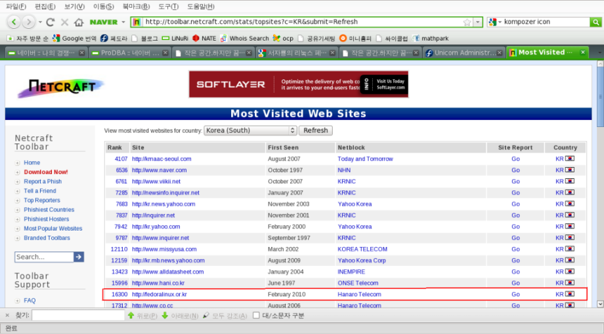Open the Branded Toolbars link
Viewport: 604px width, 334px height.
pyautogui.click(x=47, y=238)
